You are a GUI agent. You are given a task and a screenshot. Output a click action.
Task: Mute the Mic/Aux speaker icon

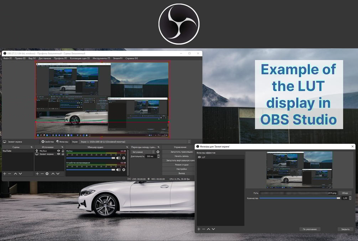(118, 158)
